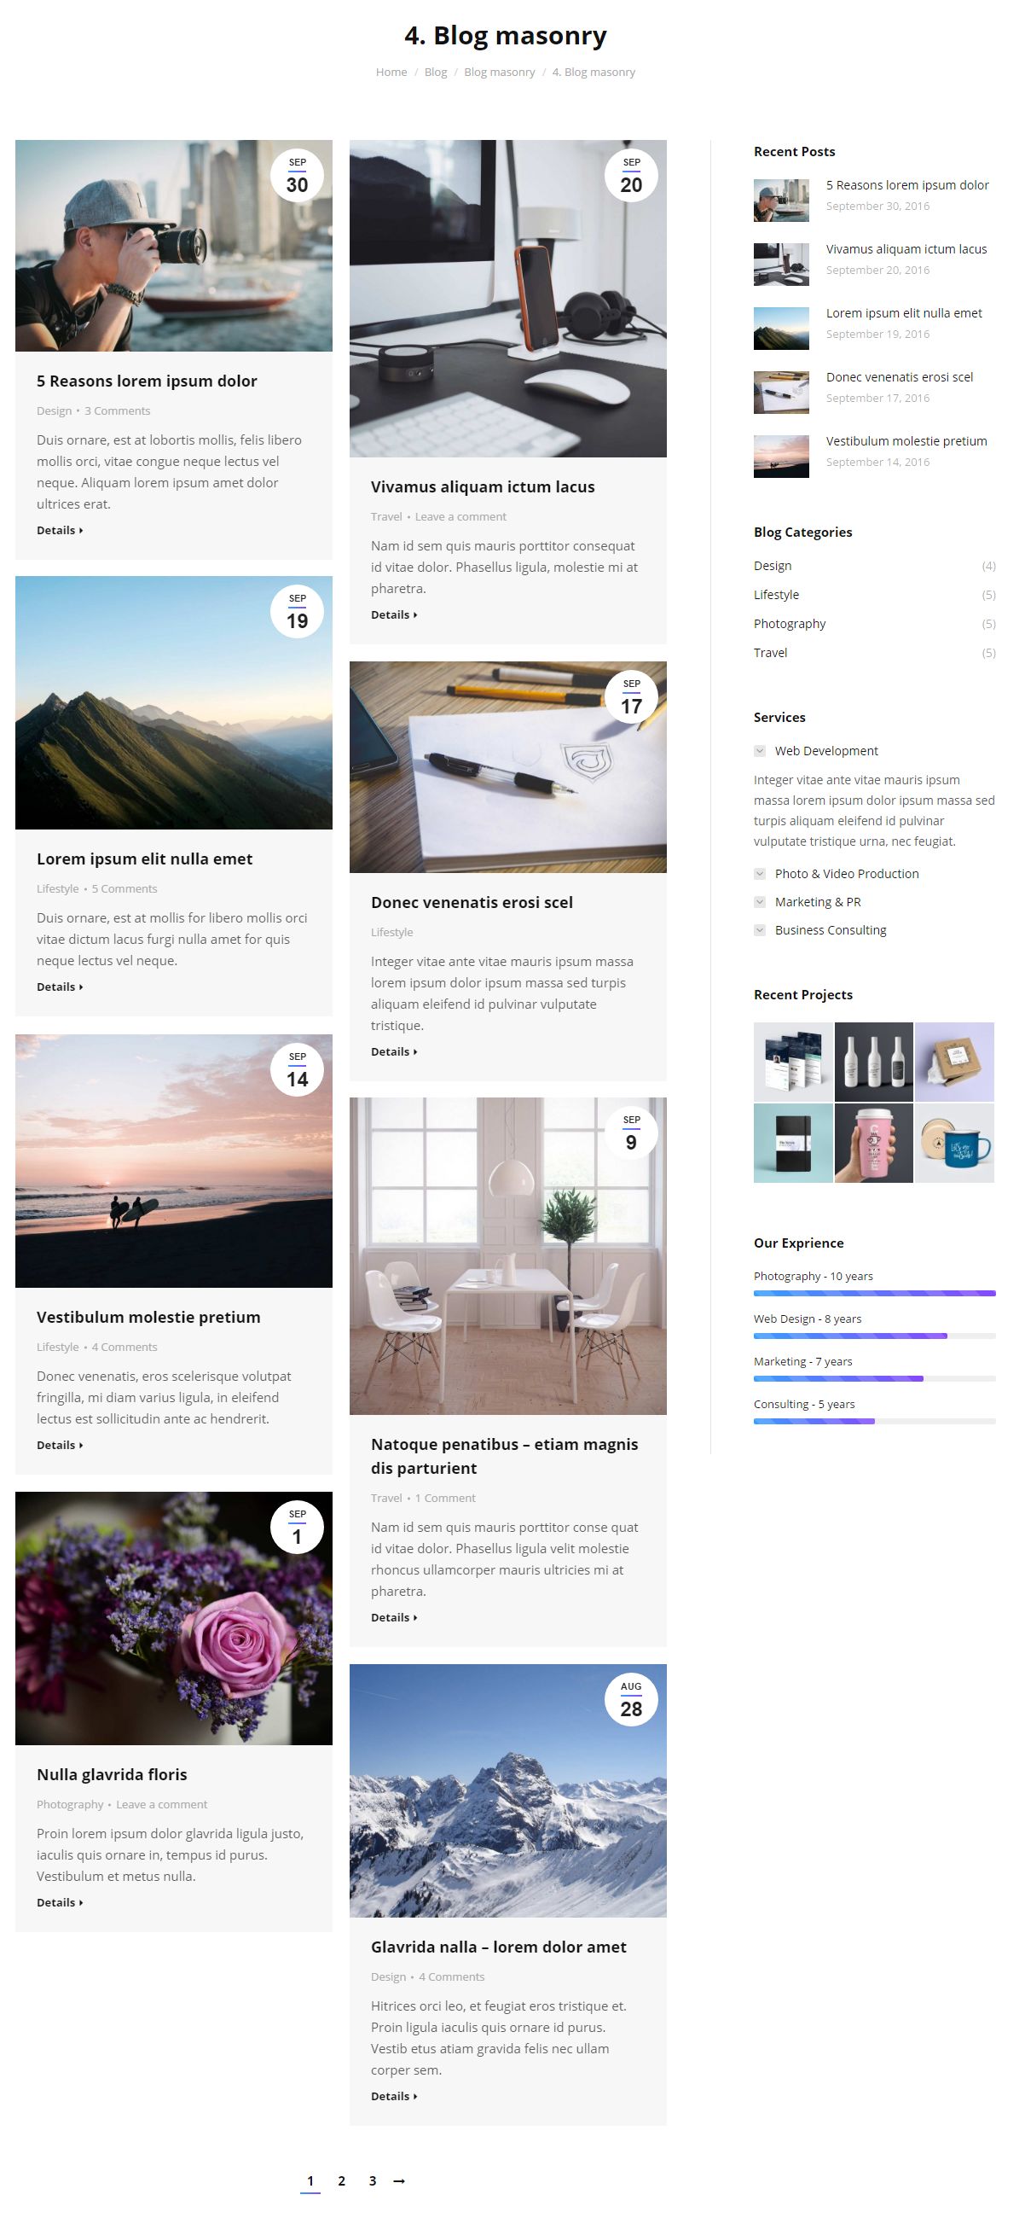1025x2218 pixels.
Task: Go to pagination page 3
Action: [x=373, y=2181]
